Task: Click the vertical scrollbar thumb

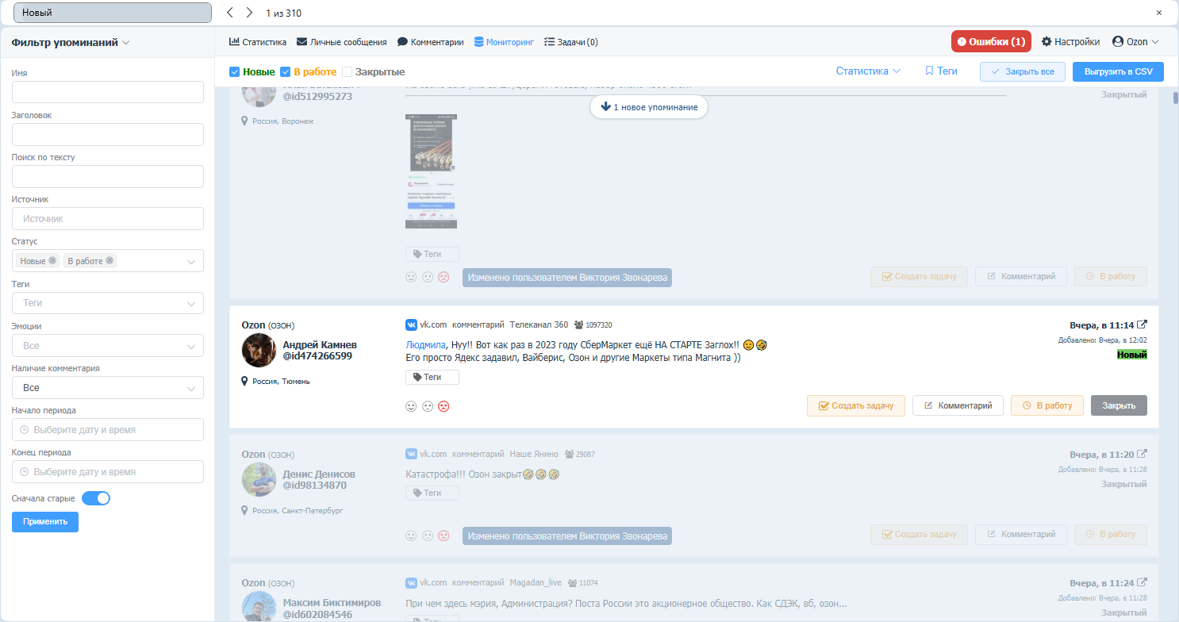Action: click(1174, 98)
